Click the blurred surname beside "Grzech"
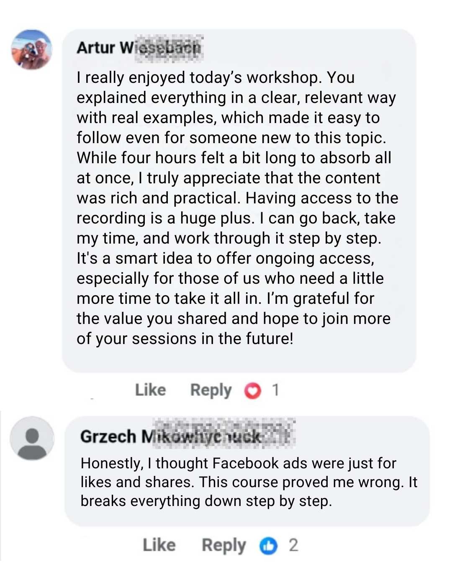 217,437
